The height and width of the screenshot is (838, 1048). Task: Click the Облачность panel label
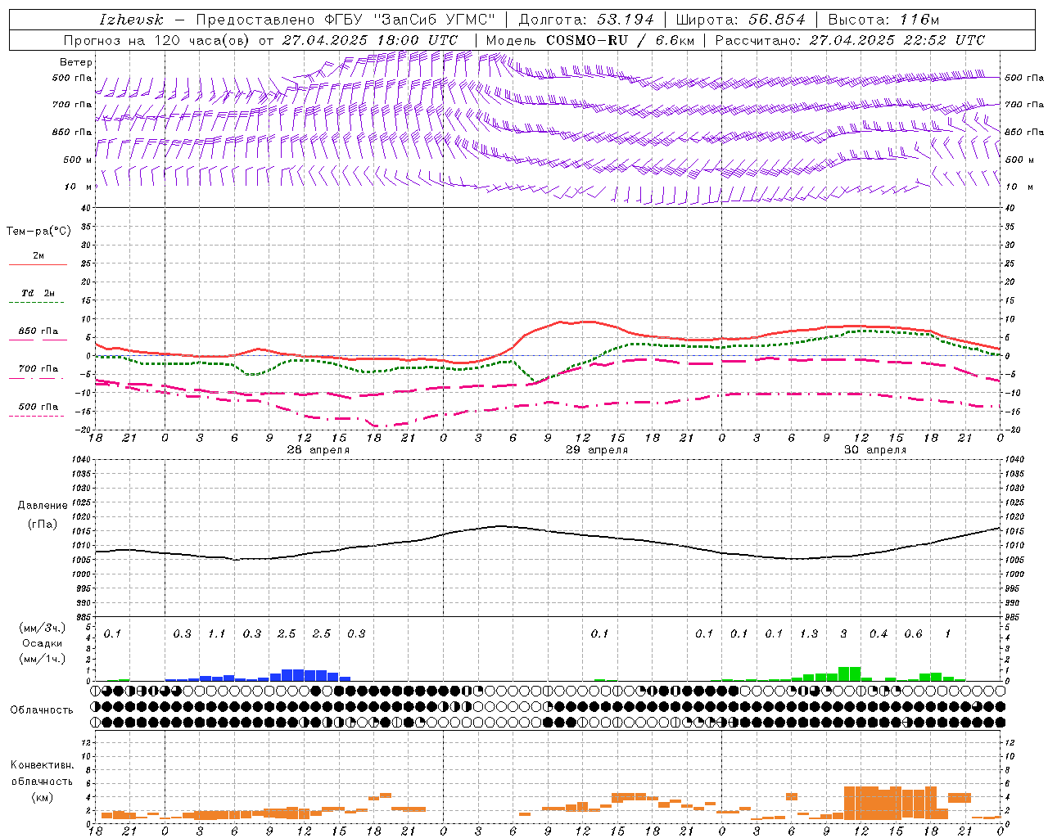coord(42,710)
